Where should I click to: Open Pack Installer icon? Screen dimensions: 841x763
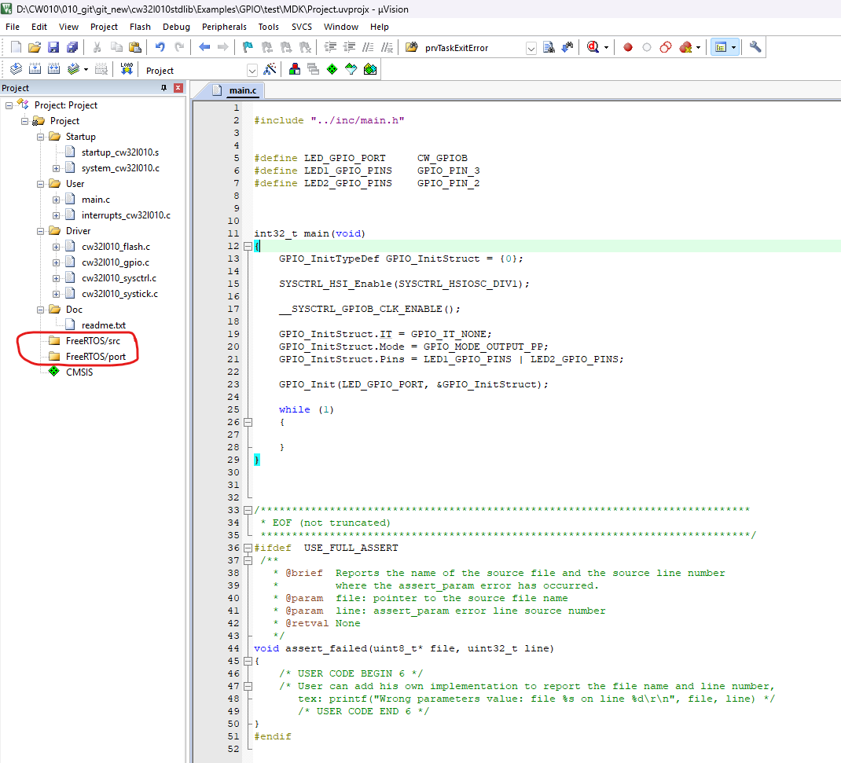pyautogui.click(x=370, y=69)
